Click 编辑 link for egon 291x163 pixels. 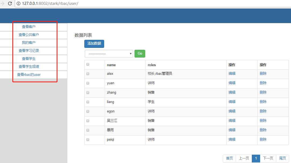[232, 111]
